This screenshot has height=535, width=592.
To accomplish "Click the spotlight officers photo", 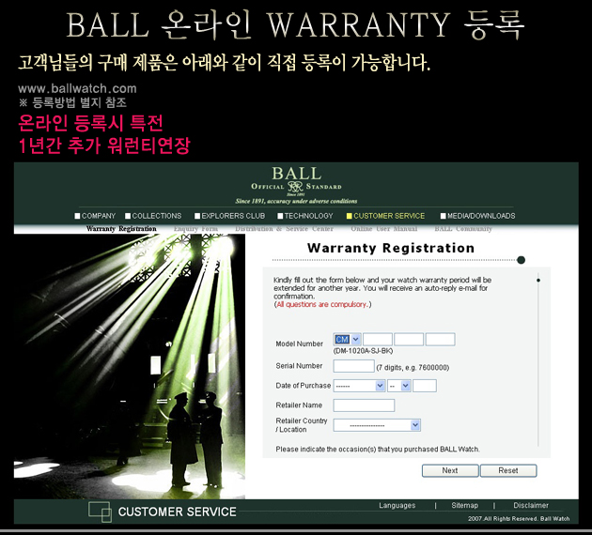I will (x=130, y=366).
